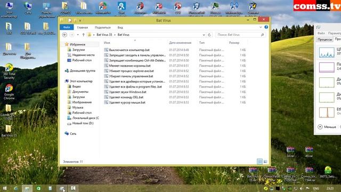Select file Удаляет команду DEL.bat
The image size is (341, 192).
click(x=126, y=97)
